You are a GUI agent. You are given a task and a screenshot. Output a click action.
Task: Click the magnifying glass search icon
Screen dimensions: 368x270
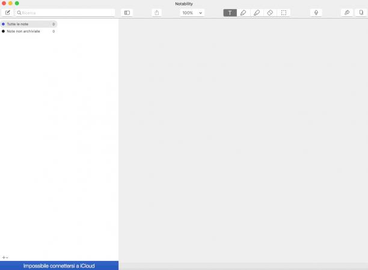19,13
